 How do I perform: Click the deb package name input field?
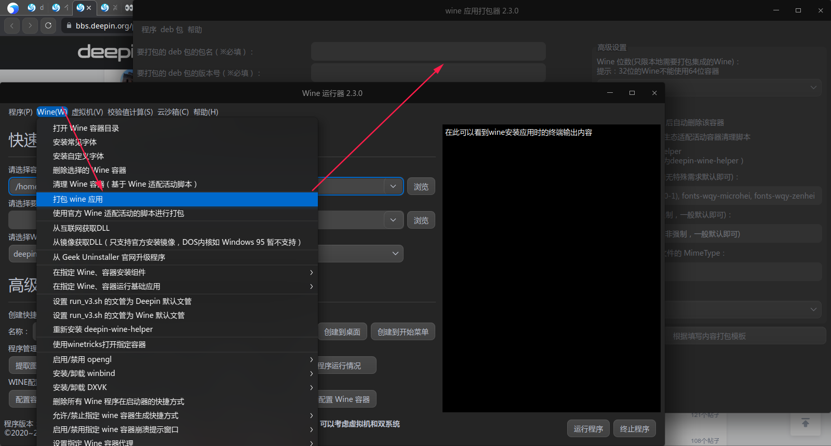tap(428, 51)
